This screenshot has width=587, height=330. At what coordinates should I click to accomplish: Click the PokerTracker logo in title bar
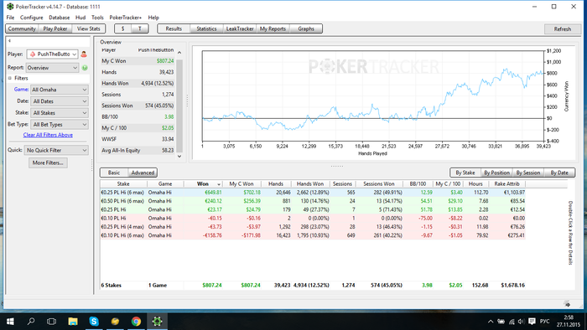[x=10, y=7]
